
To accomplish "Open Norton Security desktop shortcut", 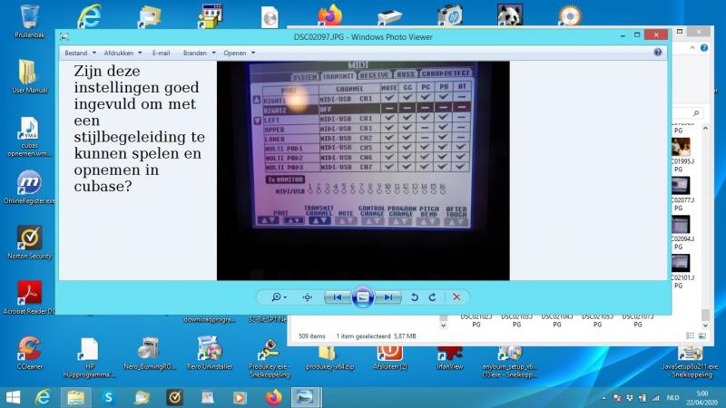I will [30, 242].
